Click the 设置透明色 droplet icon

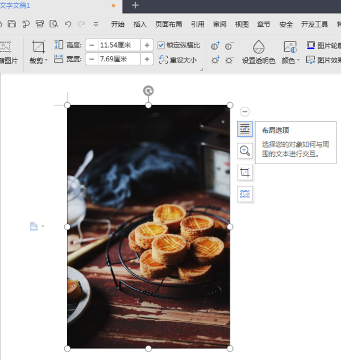tap(259, 47)
